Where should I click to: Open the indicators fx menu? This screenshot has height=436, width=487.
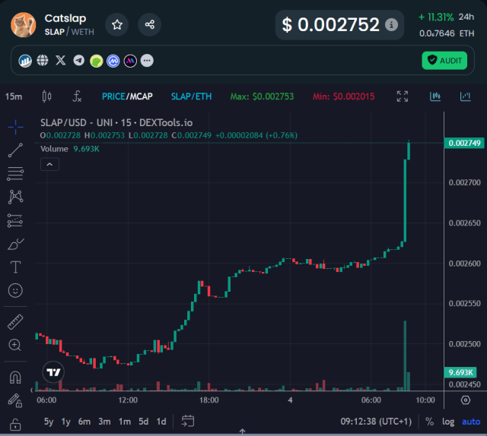(x=77, y=96)
